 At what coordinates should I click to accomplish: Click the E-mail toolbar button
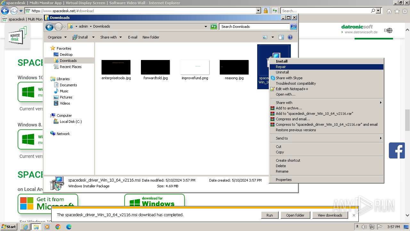point(133,37)
